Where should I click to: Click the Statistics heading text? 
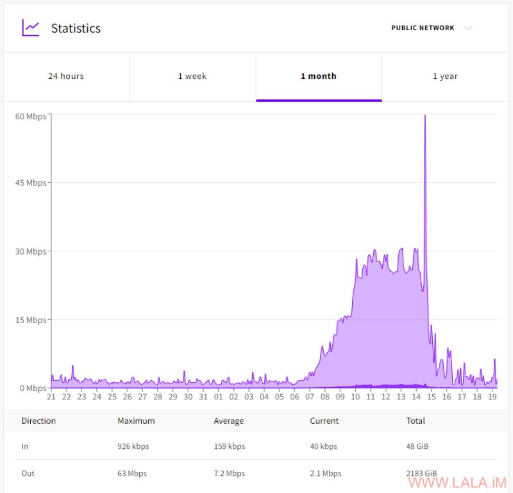[76, 28]
